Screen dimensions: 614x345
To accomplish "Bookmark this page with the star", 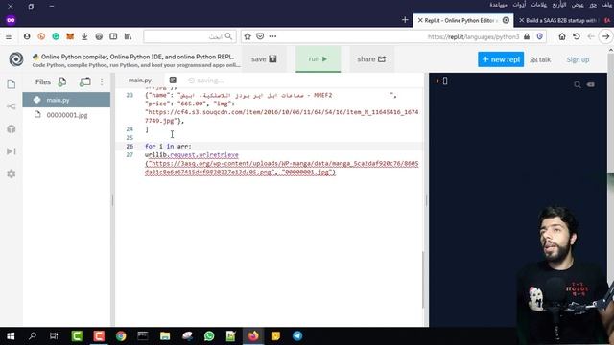I will 248,36.
